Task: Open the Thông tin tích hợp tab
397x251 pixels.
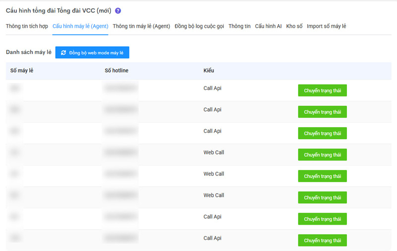Action: pos(27,26)
